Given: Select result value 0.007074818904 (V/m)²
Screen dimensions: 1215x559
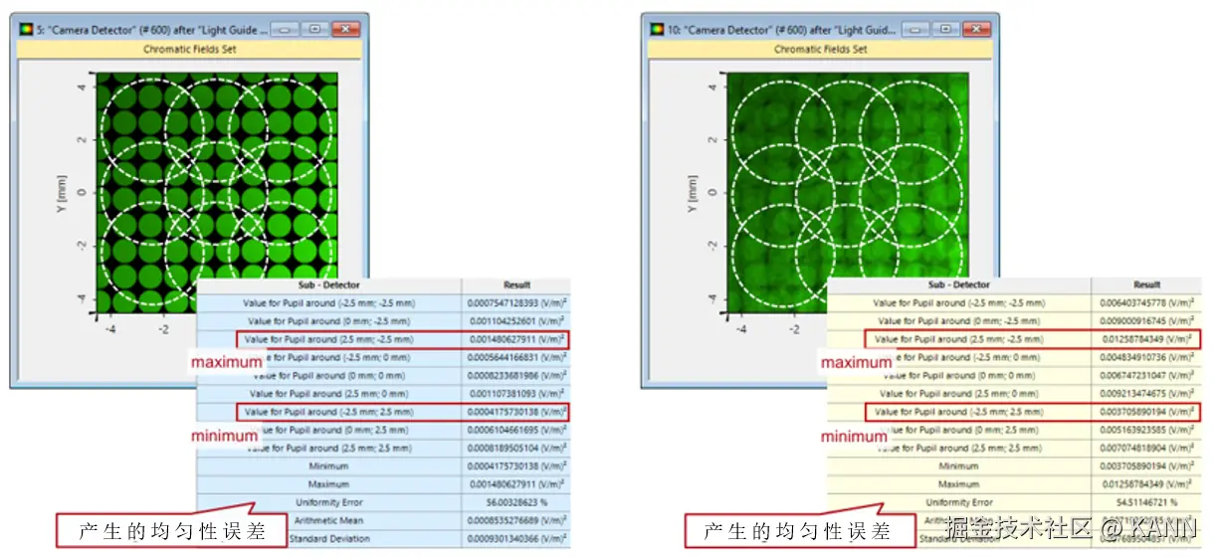Looking at the screenshot, I should [1147, 448].
